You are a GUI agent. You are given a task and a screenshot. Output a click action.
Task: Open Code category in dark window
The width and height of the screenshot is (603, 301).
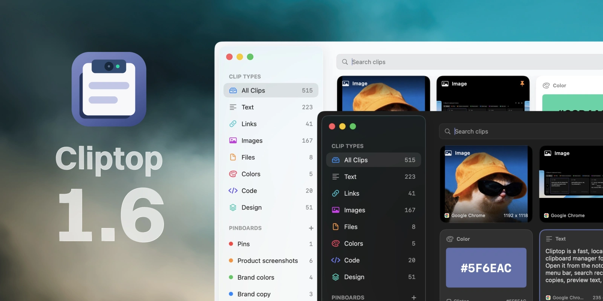click(x=373, y=260)
